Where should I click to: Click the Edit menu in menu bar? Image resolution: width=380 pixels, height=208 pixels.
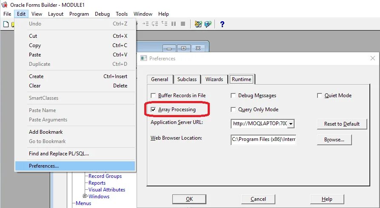[21, 14]
